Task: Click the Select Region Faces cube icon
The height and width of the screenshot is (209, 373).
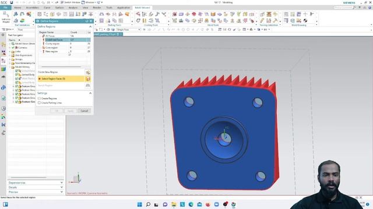Action: pyautogui.click(x=88, y=79)
